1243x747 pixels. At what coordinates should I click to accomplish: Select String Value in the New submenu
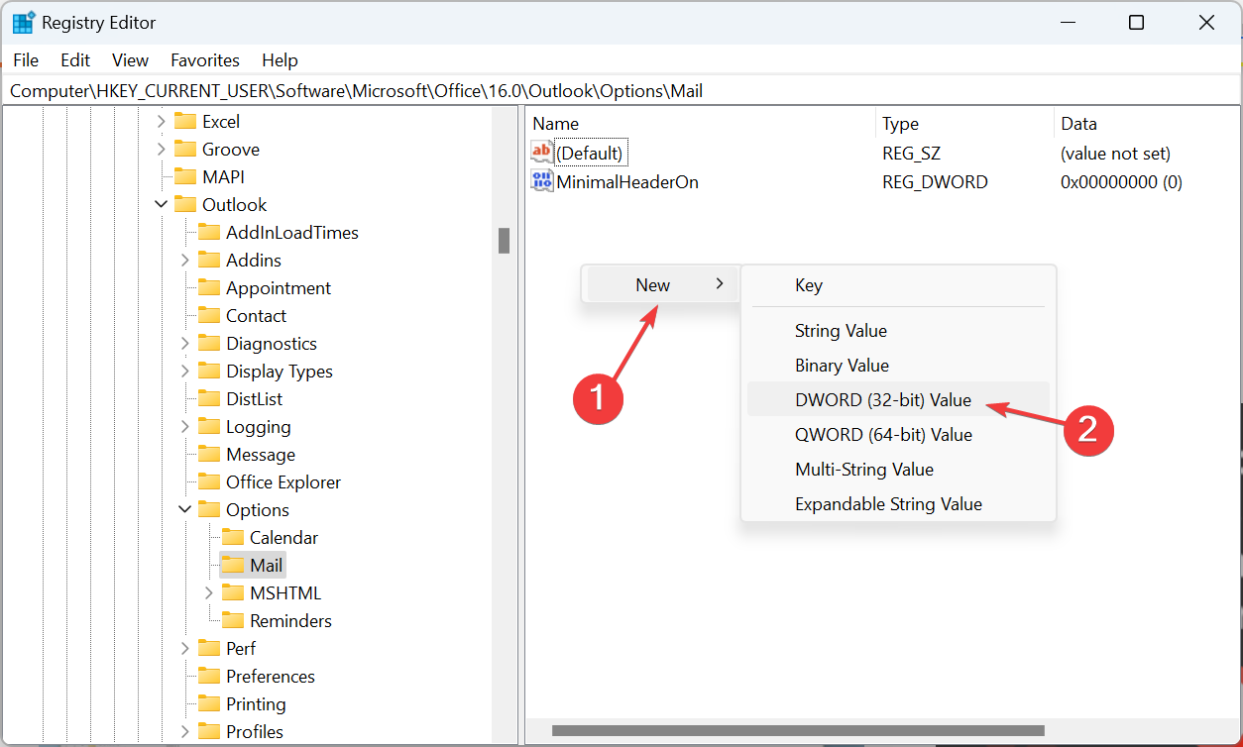841,331
